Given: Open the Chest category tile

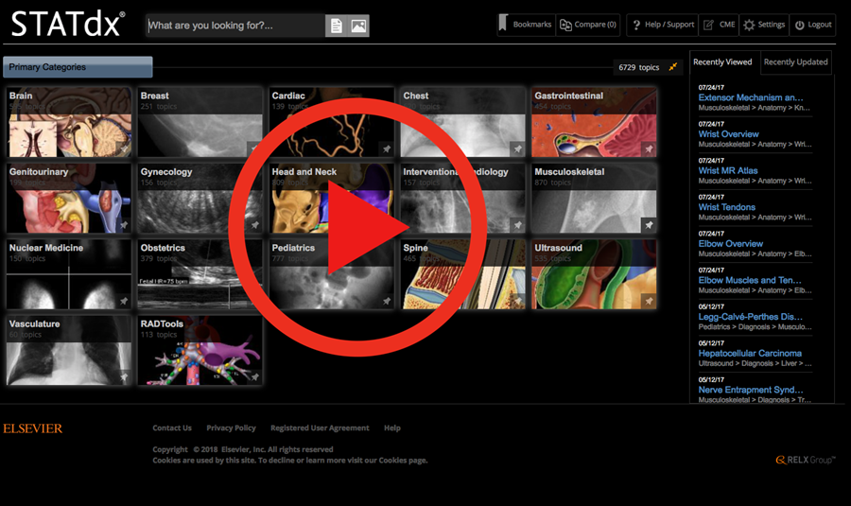Looking at the screenshot, I should pos(463,122).
